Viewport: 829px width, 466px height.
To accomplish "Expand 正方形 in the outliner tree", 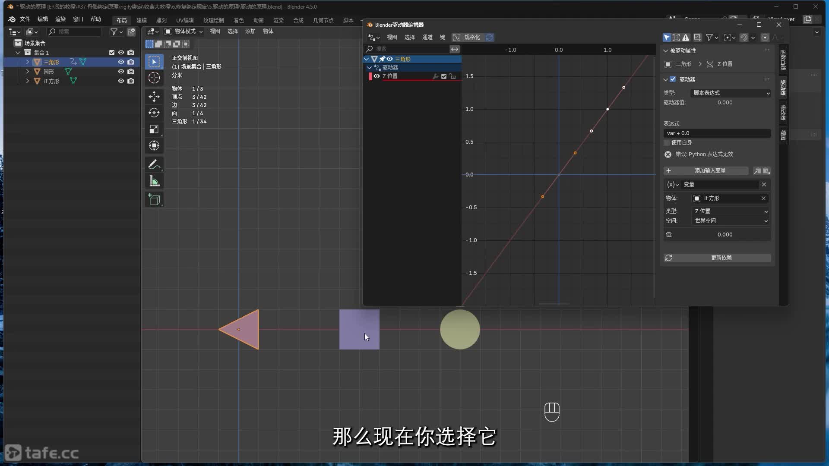I will click(x=28, y=81).
